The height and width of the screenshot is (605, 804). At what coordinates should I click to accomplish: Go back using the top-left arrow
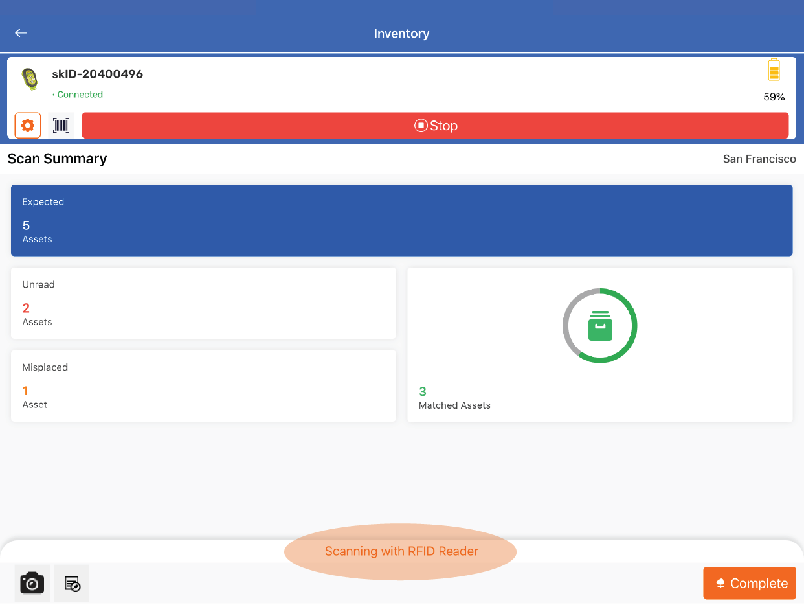(x=21, y=33)
